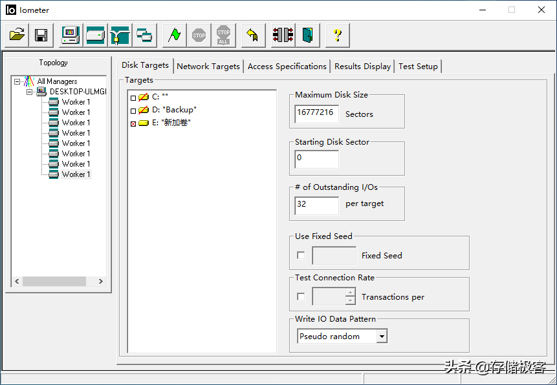Minimize the Iometer window
557x385 pixels.
[483, 10]
